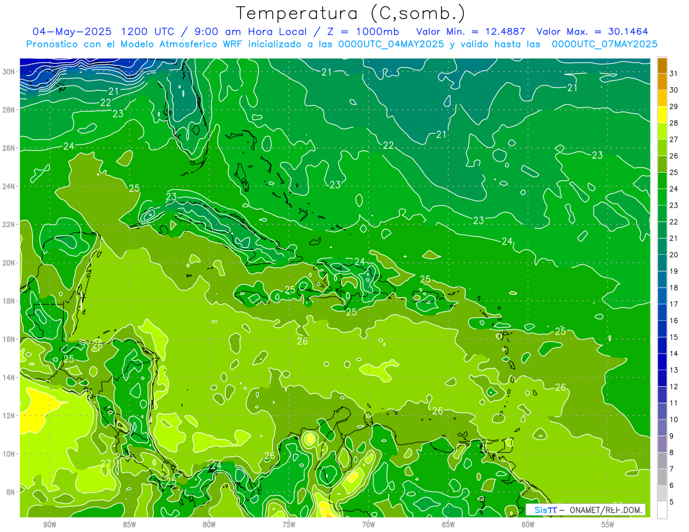Click the contour label 27 on the map
Screen dimensions: 689x532
(x=106, y=464)
